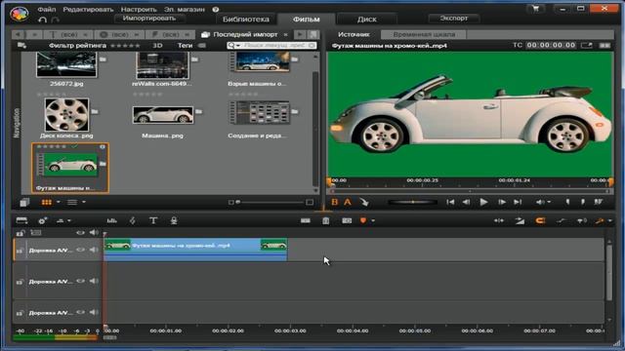Open the search options dropdown arrow

click(238, 46)
